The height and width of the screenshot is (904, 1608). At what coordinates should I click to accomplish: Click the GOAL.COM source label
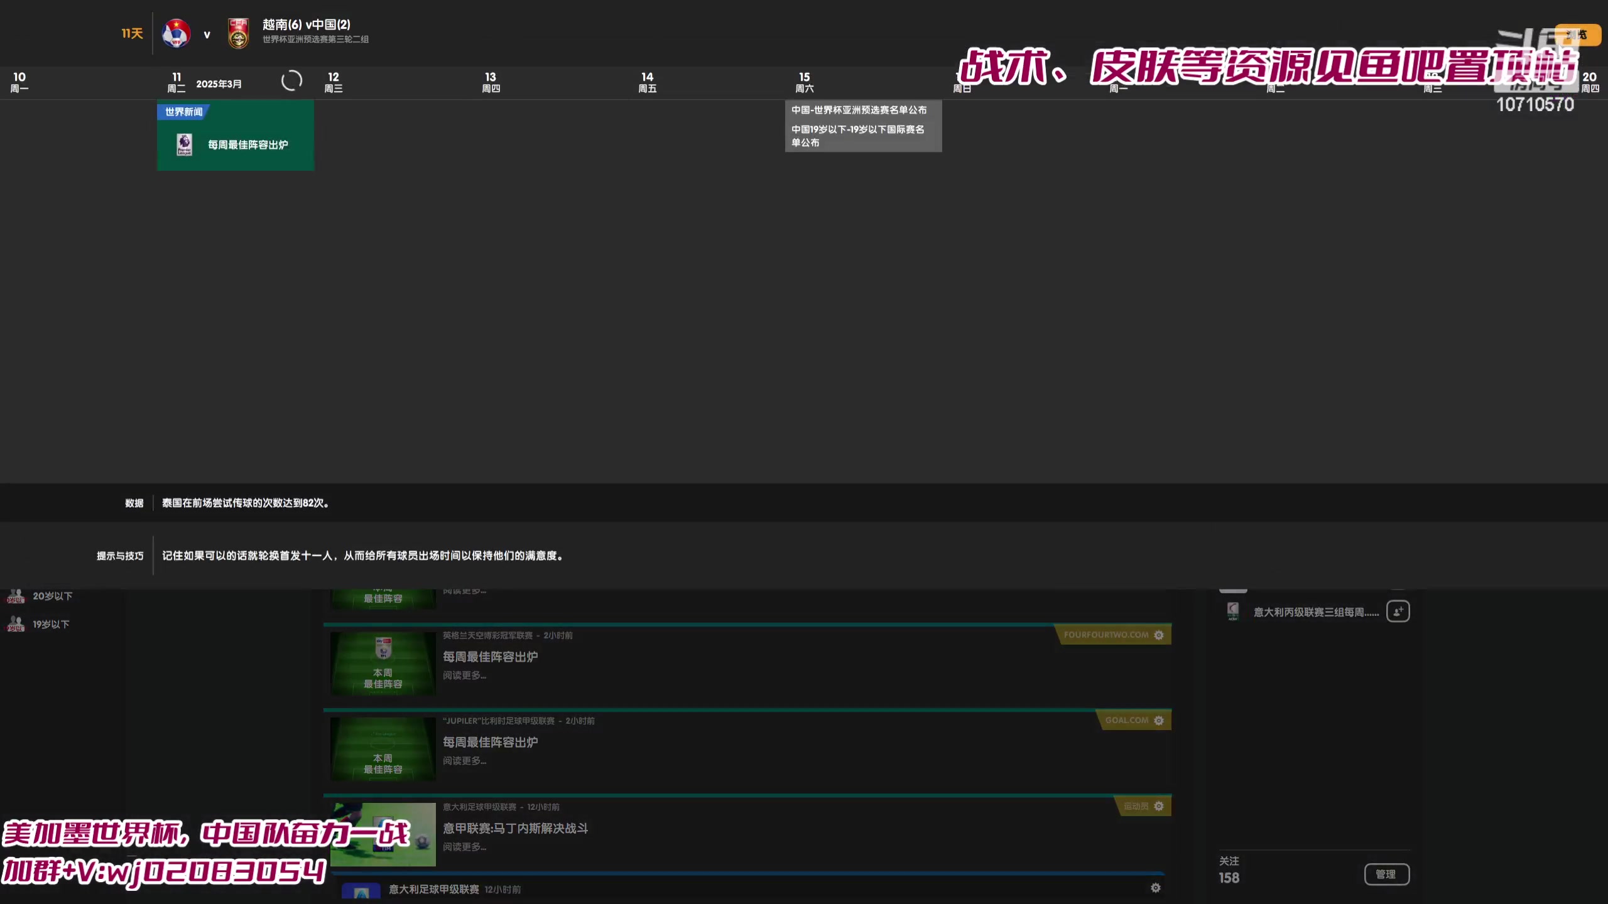1126,720
